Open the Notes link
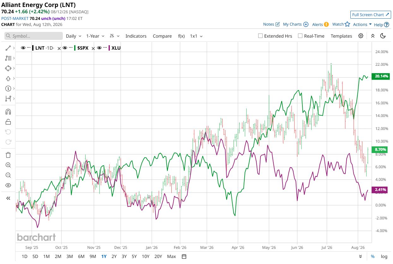The image size is (393, 264). coord(271,24)
